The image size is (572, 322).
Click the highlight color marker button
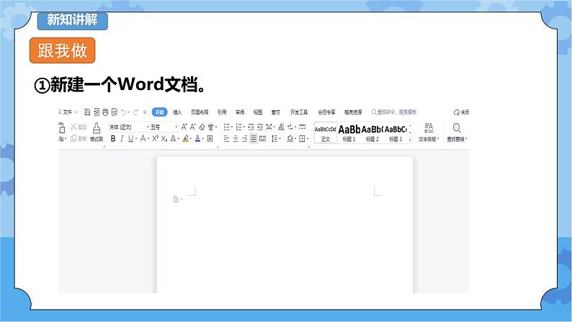[x=186, y=138]
